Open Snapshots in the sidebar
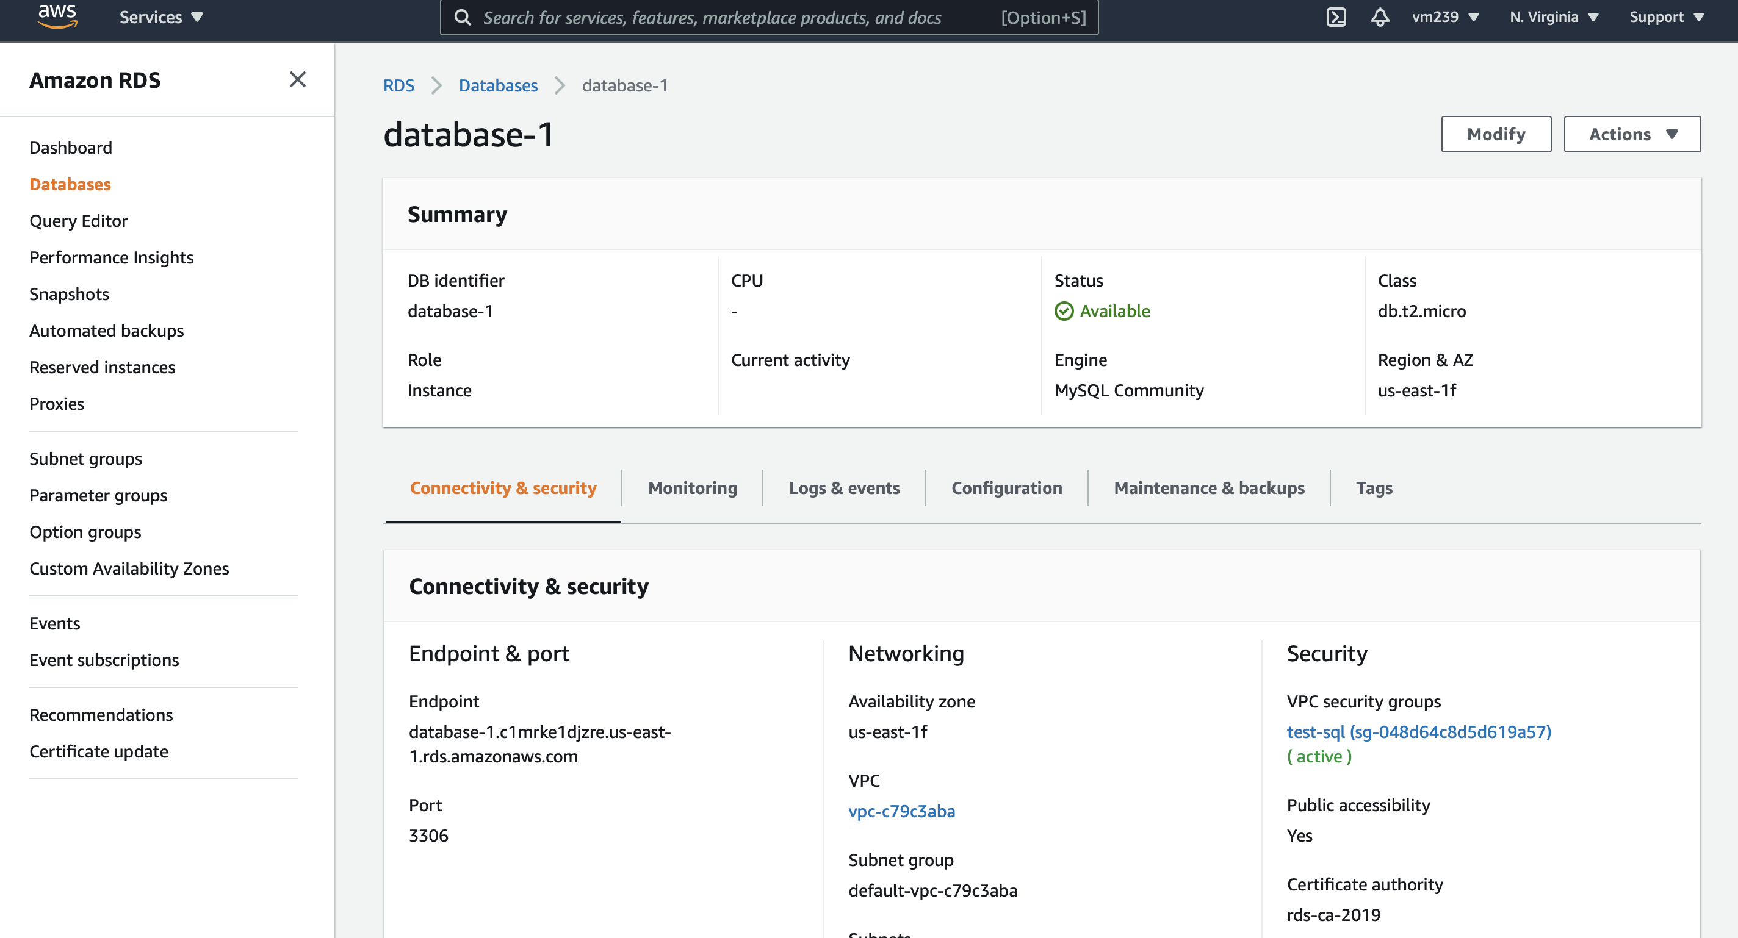This screenshot has width=1738, height=938. (x=69, y=294)
